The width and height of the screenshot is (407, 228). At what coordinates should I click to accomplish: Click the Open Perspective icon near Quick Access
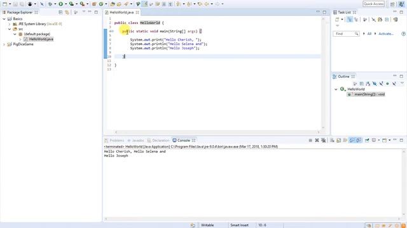(392, 4)
